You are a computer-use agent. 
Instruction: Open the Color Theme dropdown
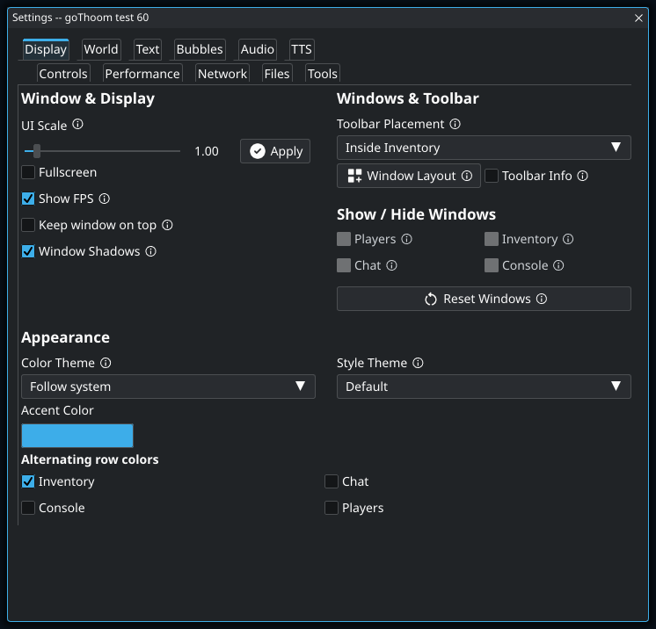coord(168,387)
